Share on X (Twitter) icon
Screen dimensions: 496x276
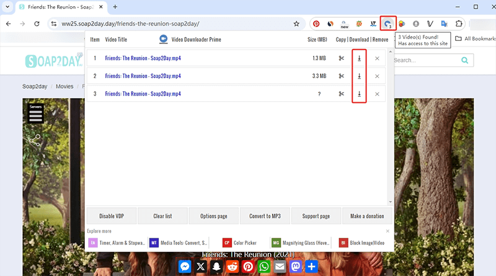click(200, 267)
